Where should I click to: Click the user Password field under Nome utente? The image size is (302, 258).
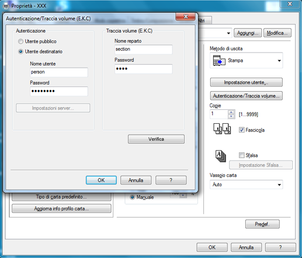(59, 91)
